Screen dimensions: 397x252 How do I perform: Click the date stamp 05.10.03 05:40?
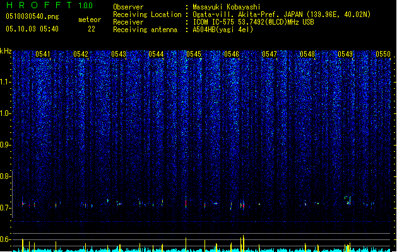pos(32,29)
